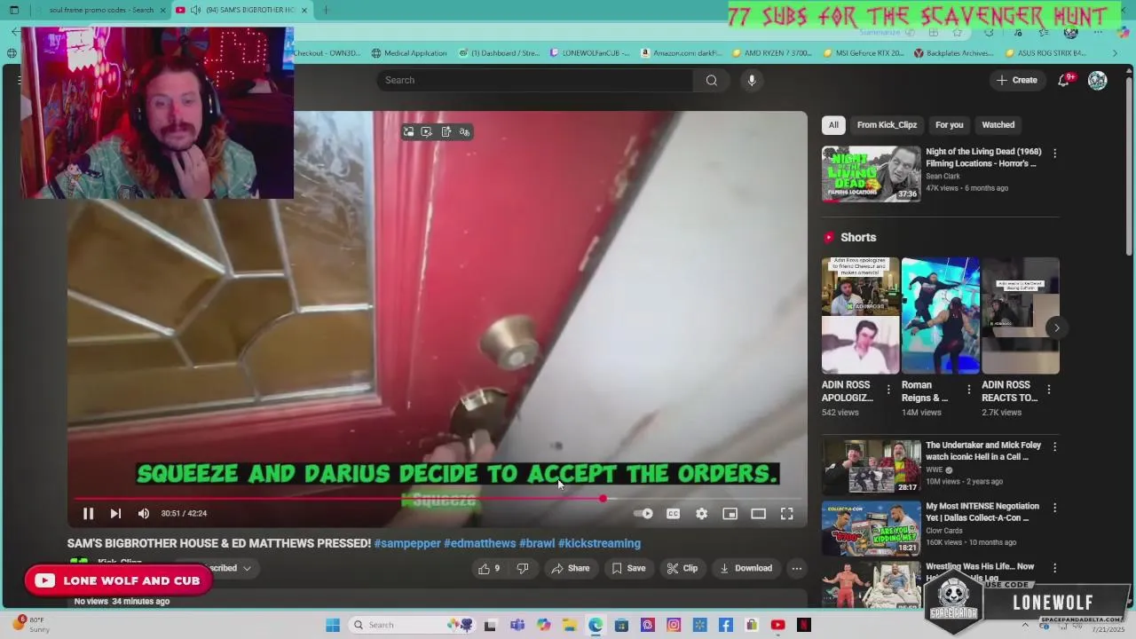Click first overlay icon on video
The width and height of the screenshot is (1136, 639).
(x=408, y=132)
